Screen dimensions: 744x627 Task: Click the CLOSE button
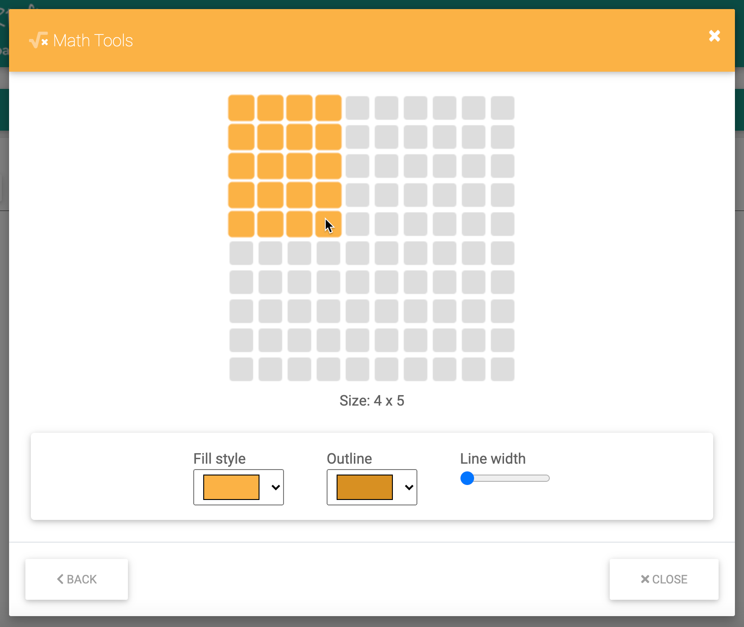tap(664, 579)
